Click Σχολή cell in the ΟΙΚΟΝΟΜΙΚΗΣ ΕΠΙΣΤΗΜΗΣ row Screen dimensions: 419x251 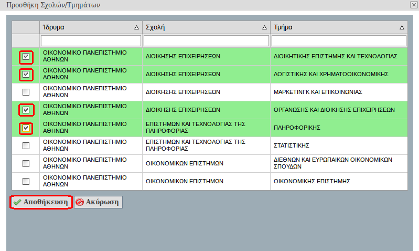(206, 182)
